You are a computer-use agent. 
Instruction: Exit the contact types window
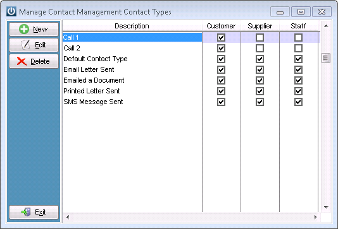34,212
